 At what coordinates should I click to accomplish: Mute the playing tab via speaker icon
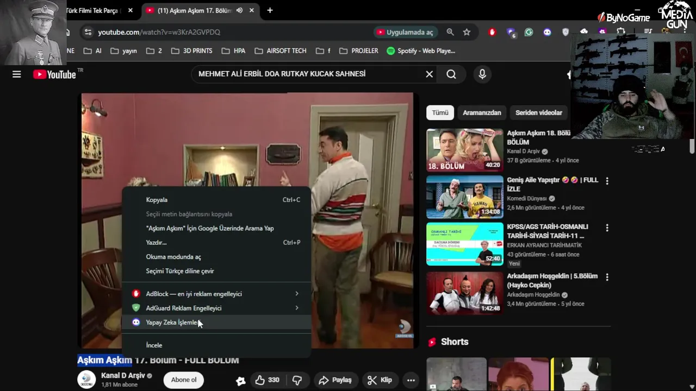[239, 10]
